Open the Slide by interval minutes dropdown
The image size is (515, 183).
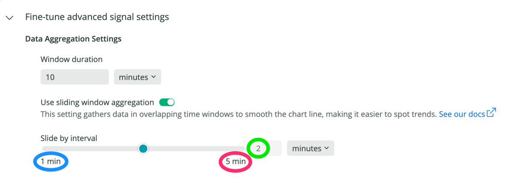tap(310, 148)
